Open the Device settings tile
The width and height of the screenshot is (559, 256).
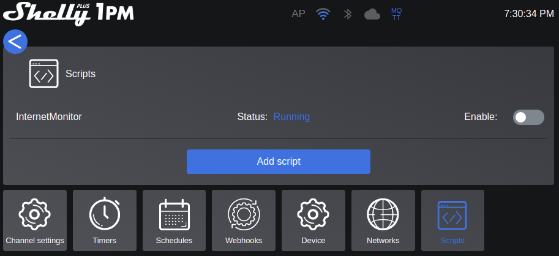(313, 220)
